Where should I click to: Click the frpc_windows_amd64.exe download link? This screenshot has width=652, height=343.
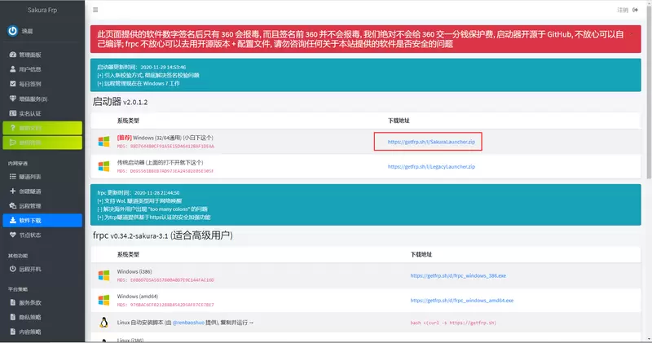click(462, 300)
